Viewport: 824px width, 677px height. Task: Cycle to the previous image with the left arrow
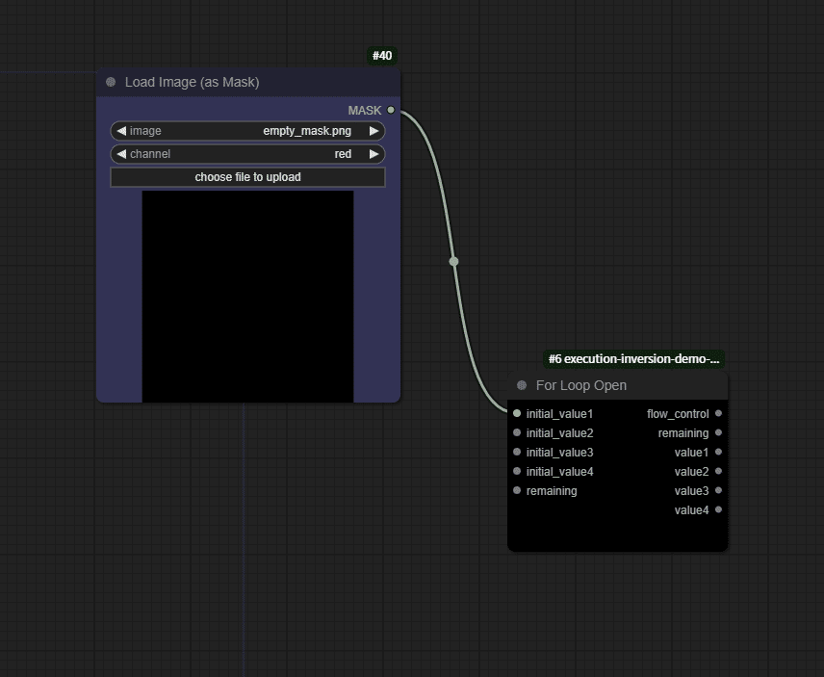[121, 131]
